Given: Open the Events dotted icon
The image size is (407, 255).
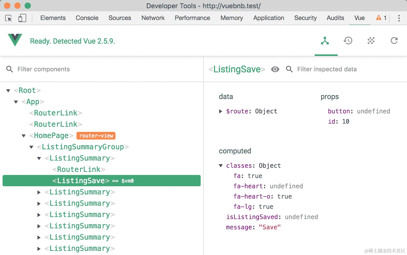Looking at the screenshot, I should (371, 41).
